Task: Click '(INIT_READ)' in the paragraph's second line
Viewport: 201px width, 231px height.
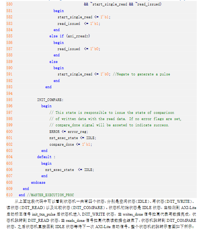Action: pyautogui.click(x=32, y=208)
